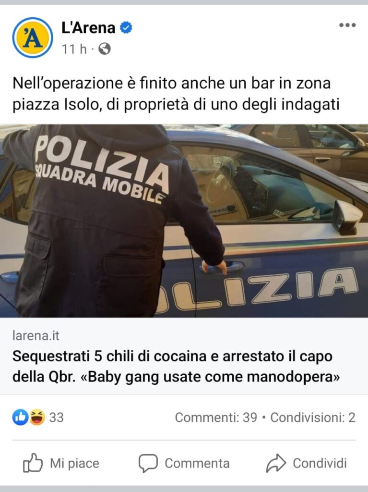Open Condivisioni: 2 shares list
The image size is (368, 492).
coord(313,418)
